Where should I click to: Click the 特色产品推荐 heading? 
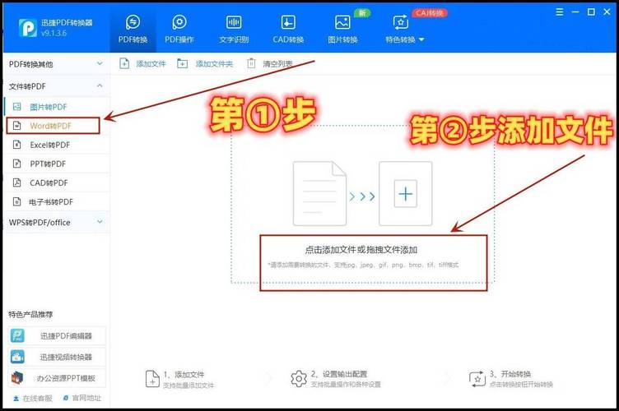pos(30,315)
